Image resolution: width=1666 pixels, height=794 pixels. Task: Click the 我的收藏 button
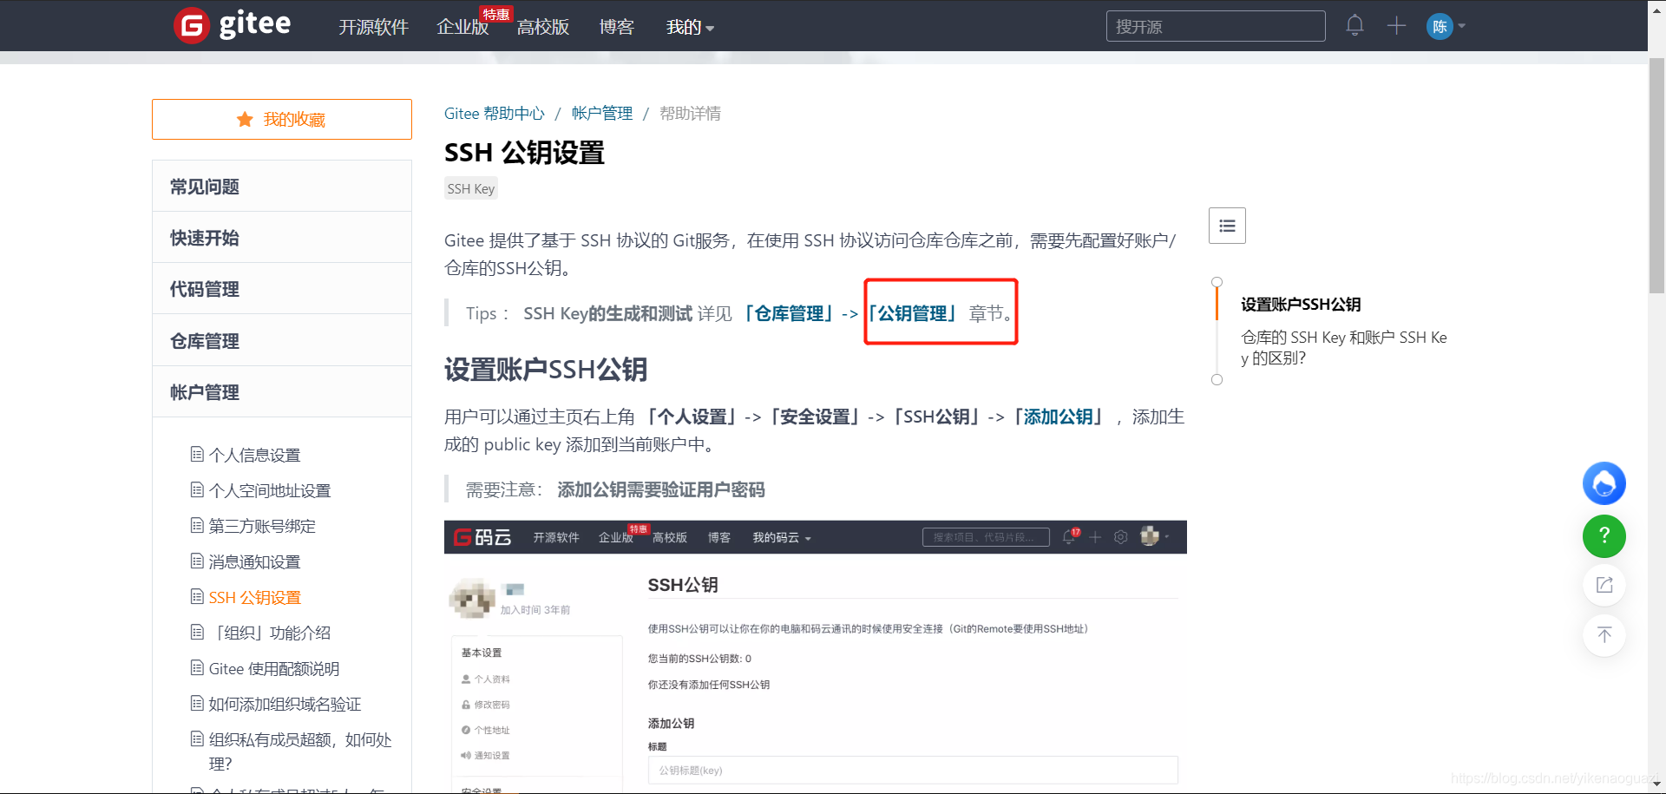[x=282, y=119]
